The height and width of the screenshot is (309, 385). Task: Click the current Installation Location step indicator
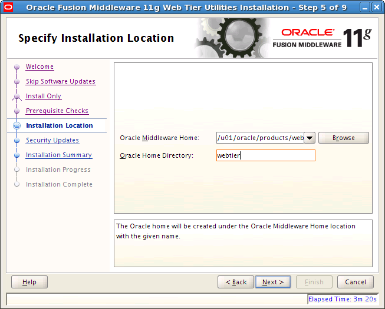click(17, 125)
